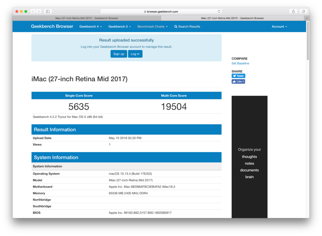Like the result with Facebook button
This screenshot has width=322, height=236.
(238, 81)
